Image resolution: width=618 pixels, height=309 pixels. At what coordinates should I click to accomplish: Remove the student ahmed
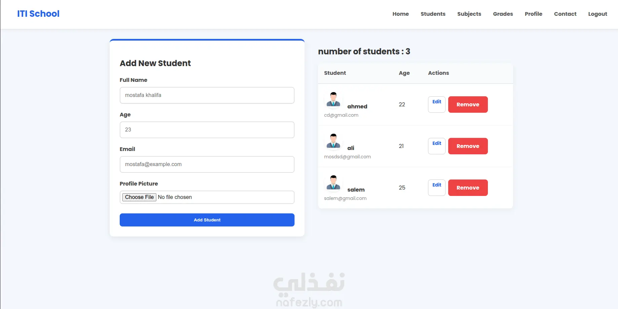pyautogui.click(x=468, y=105)
